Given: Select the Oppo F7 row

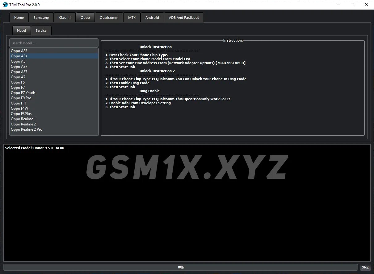Looking at the screenshot, I should (54, 88).
